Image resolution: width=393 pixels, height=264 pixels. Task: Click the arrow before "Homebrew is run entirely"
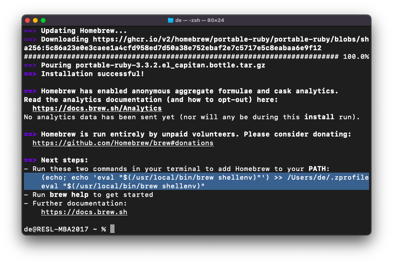[30, 134]
